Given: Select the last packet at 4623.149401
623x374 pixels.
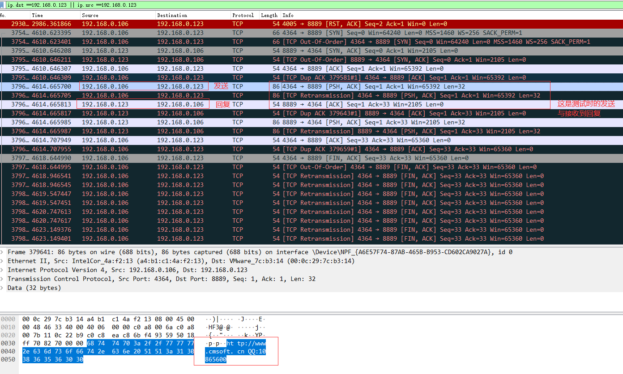Looking at the screenshot, I should point(311,238).
